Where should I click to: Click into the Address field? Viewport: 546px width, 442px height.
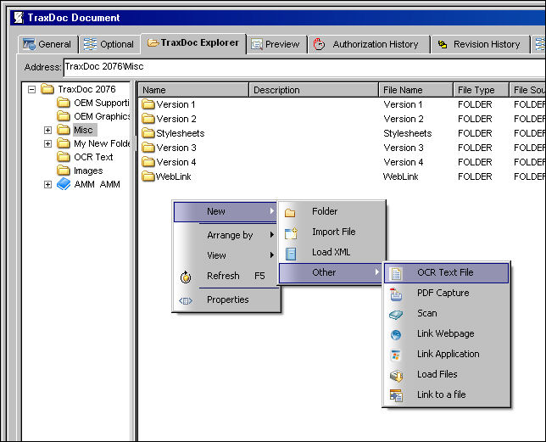(304, 67)
